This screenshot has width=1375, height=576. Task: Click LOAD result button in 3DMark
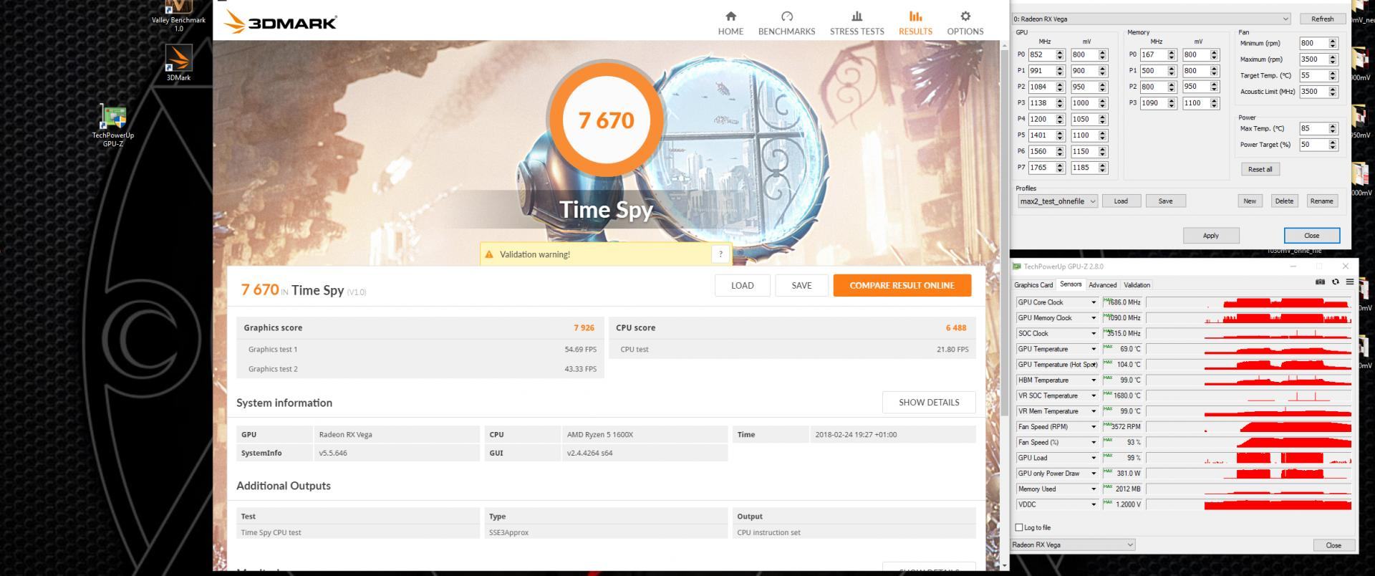pyautogui.click(x=742, y=285)
